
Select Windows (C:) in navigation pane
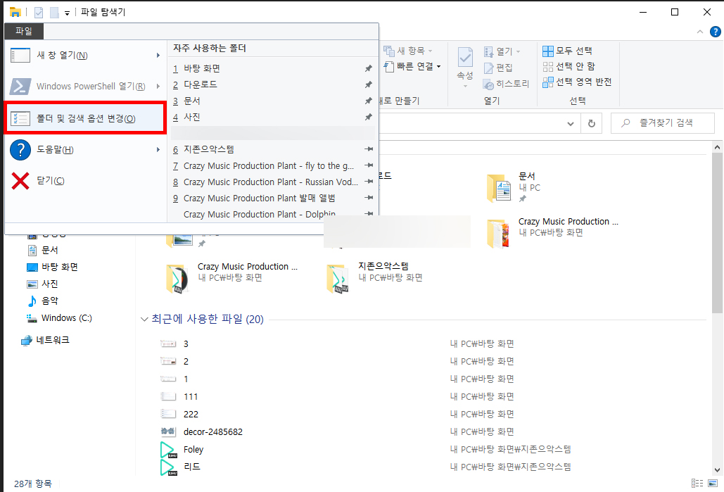pos(60,318)
